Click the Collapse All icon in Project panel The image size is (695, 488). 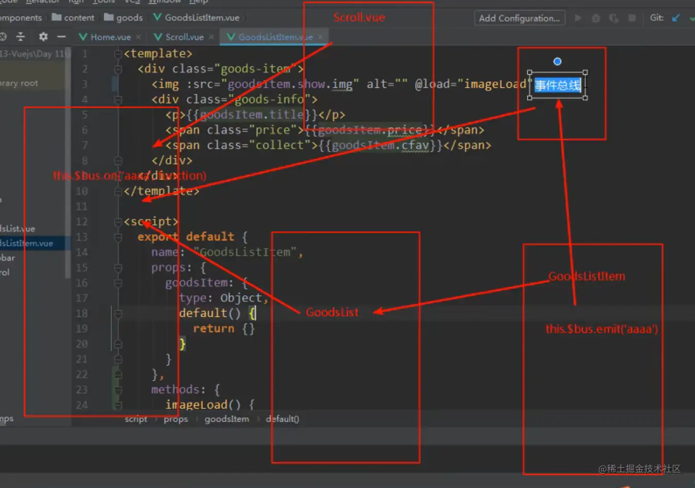[21, 37]
